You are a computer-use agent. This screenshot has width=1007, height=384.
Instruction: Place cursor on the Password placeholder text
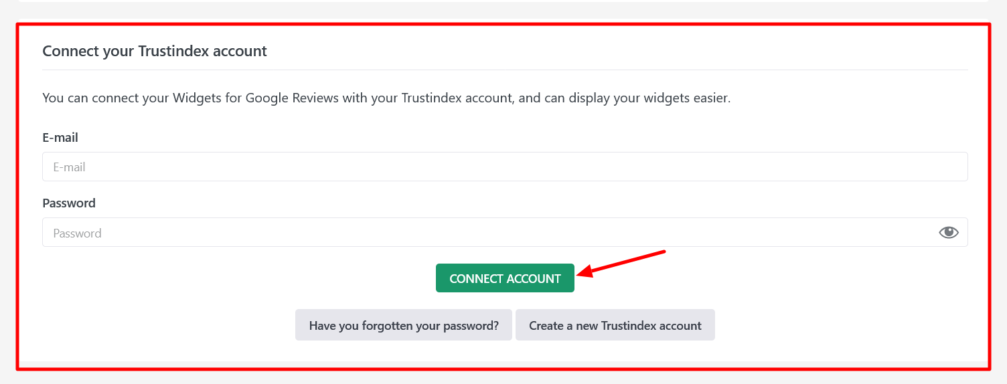(x=78, y=233)
